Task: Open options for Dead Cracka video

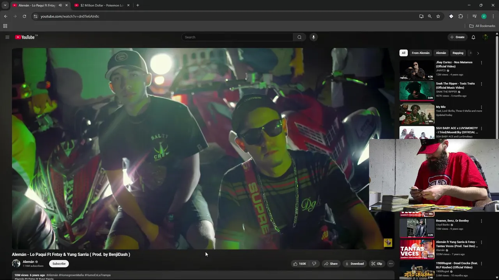Action: pos(481,263)
